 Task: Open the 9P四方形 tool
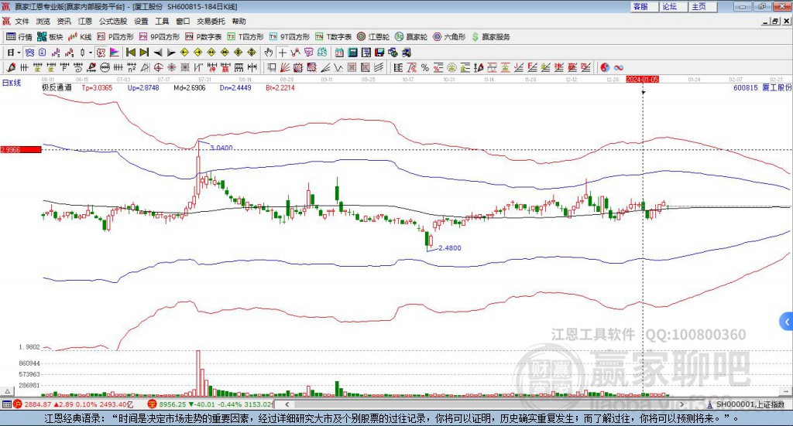click(160, 37)
